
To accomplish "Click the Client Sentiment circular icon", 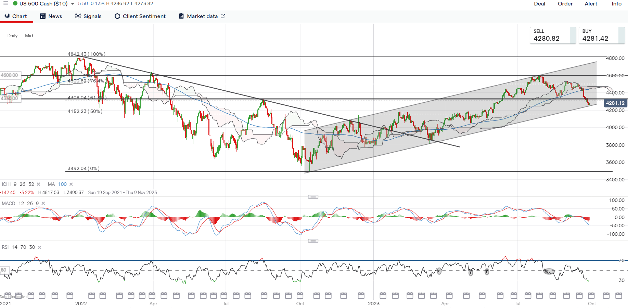I will (117, 16).
